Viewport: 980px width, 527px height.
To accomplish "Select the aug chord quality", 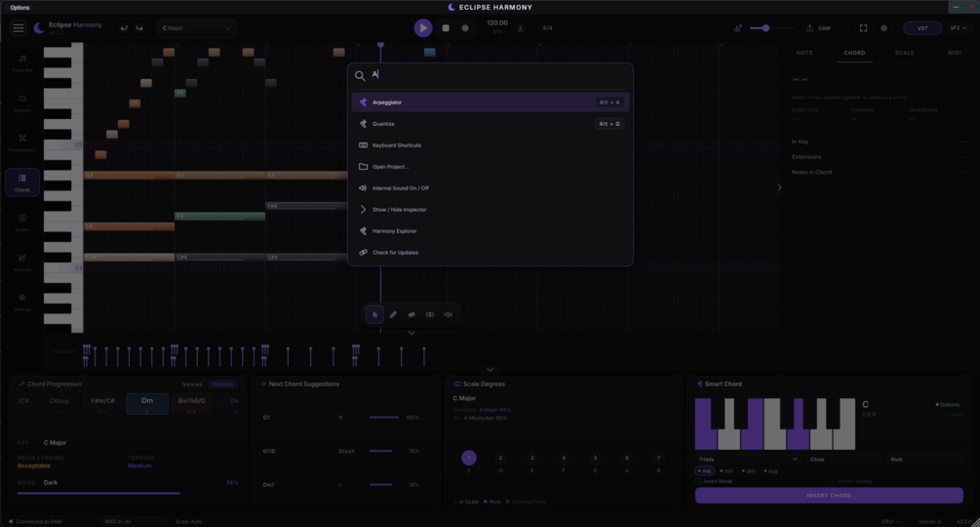I will pos(770,471).
